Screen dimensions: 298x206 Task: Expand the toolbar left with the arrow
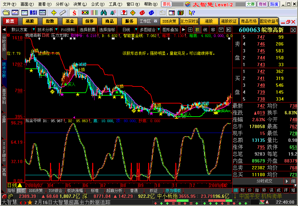click(x=4, y=30)
